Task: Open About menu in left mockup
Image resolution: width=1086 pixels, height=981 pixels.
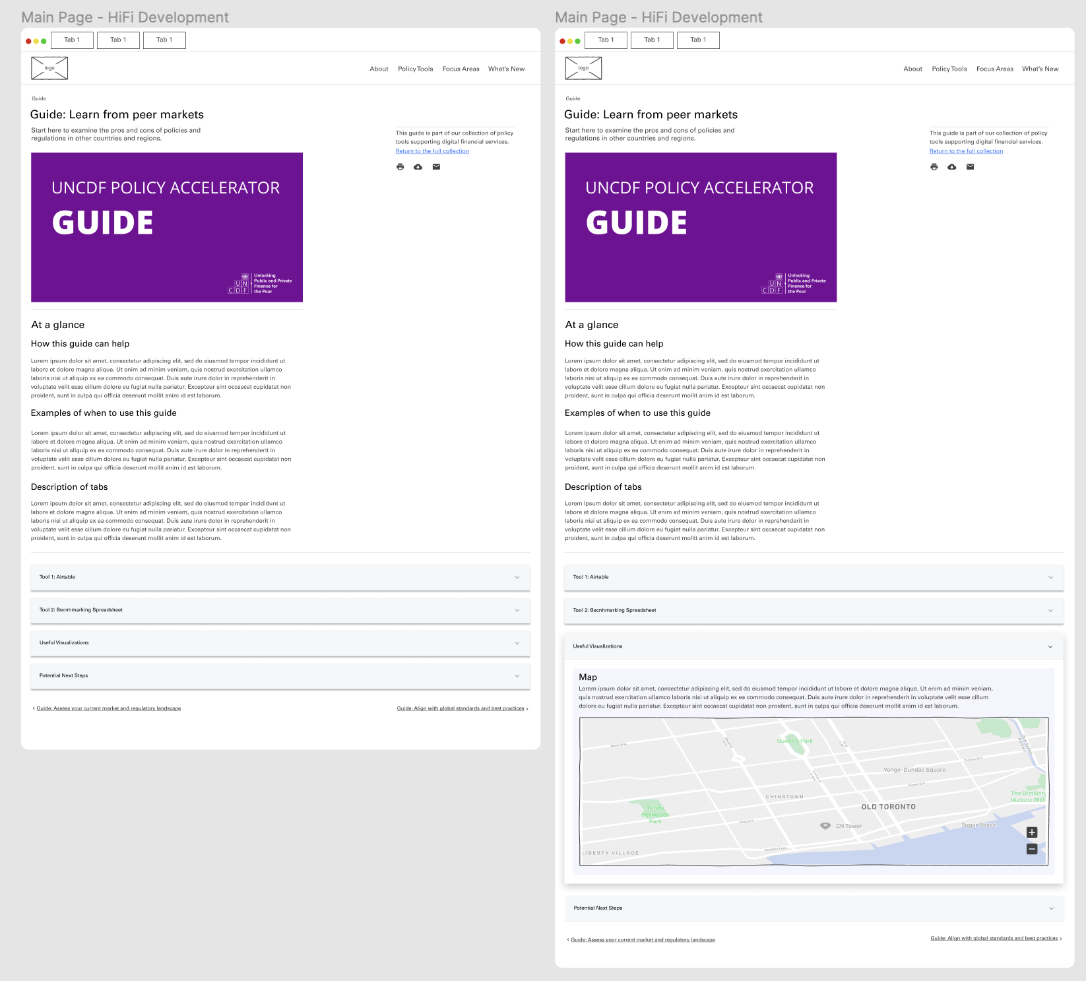Action: click(379, 69)
